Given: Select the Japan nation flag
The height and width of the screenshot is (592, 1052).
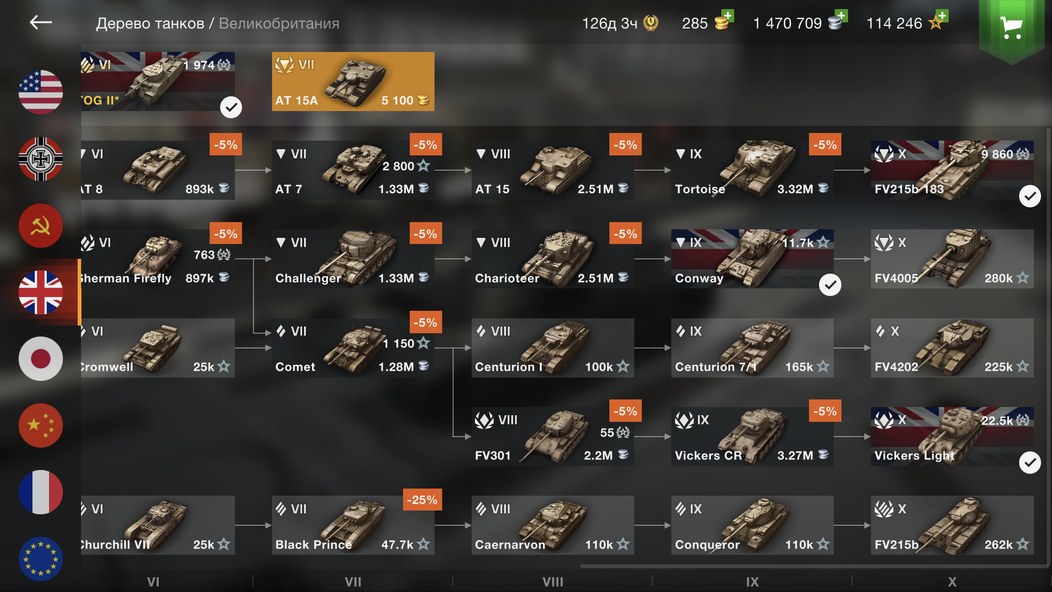Looking at the screenshot, I should point(40,358).
